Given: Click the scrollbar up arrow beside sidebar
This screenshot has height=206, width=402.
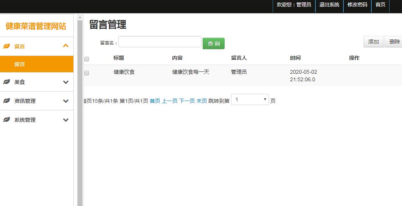Looking at the screenshot, I should pos(80,17).
